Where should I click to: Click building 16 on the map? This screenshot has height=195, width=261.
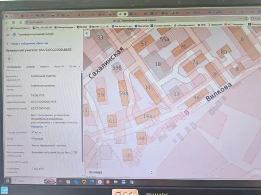(x=128, y=155)
